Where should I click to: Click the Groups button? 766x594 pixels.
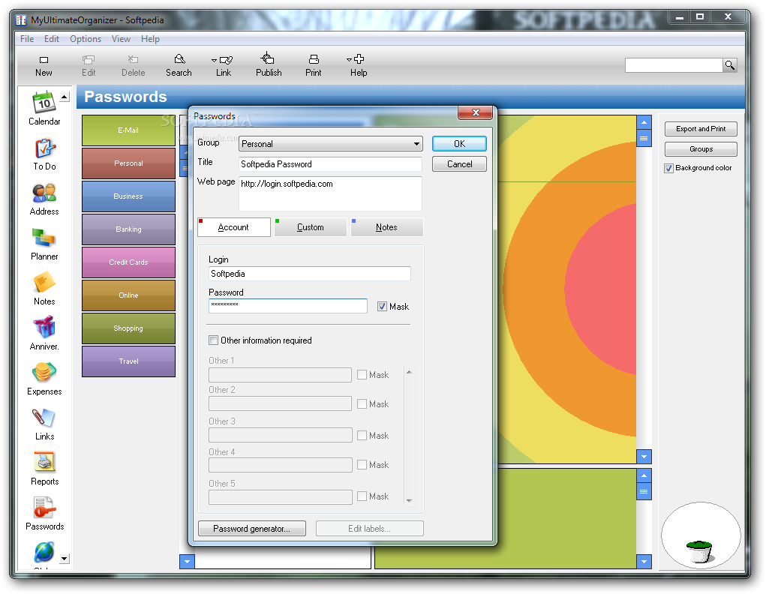tap(701, 149)
